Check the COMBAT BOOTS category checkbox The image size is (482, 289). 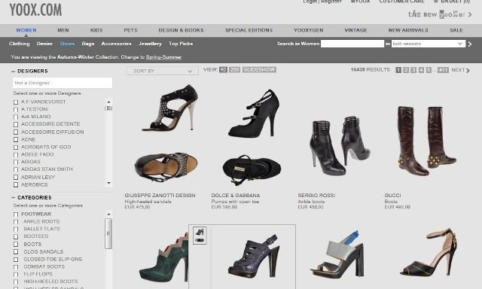[x=16, y=267]
